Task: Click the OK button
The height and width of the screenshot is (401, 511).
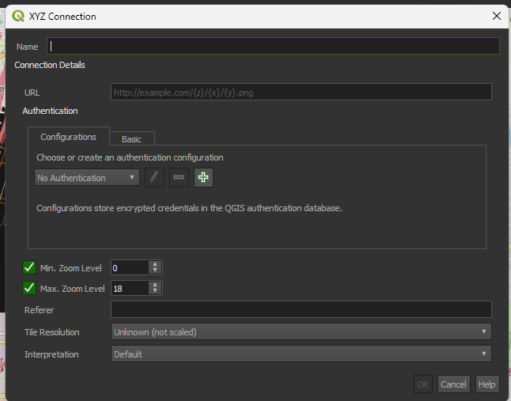Action: click(423, 384)
